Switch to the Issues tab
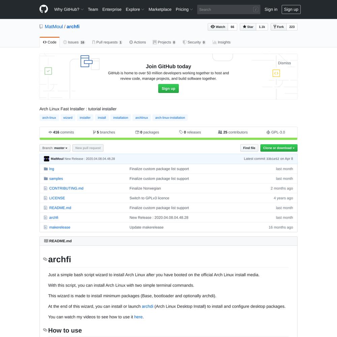337x337 pixels. click(74, 42)
